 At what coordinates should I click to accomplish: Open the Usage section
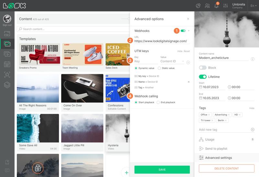click(x=227, y=140)
